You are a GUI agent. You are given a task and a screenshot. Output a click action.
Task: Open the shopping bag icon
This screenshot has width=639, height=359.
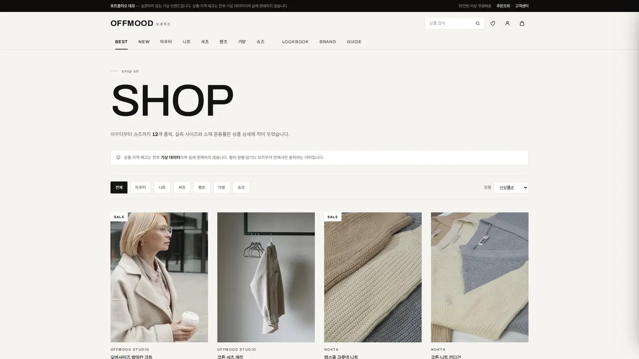click(522, 24)
